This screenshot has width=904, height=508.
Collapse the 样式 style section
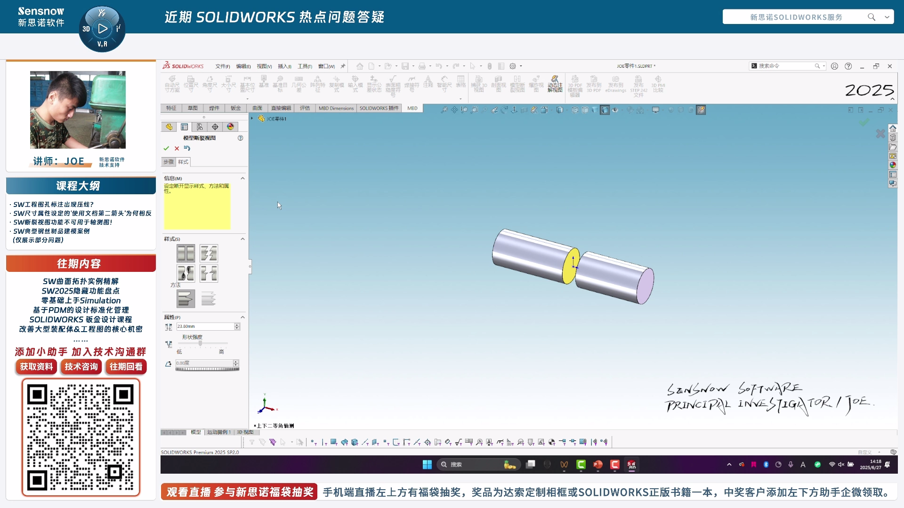coord(243,239)
